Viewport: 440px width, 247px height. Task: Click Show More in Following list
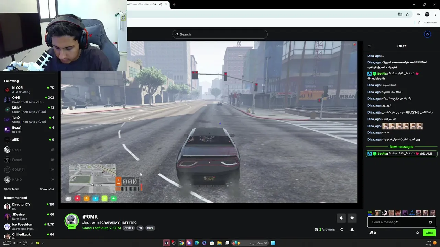[x=11, y=189]
